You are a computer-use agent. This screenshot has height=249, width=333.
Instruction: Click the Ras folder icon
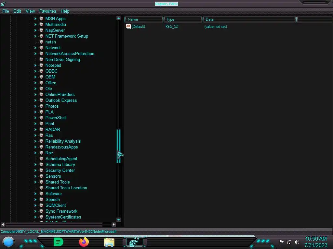[x=41, y=135]
